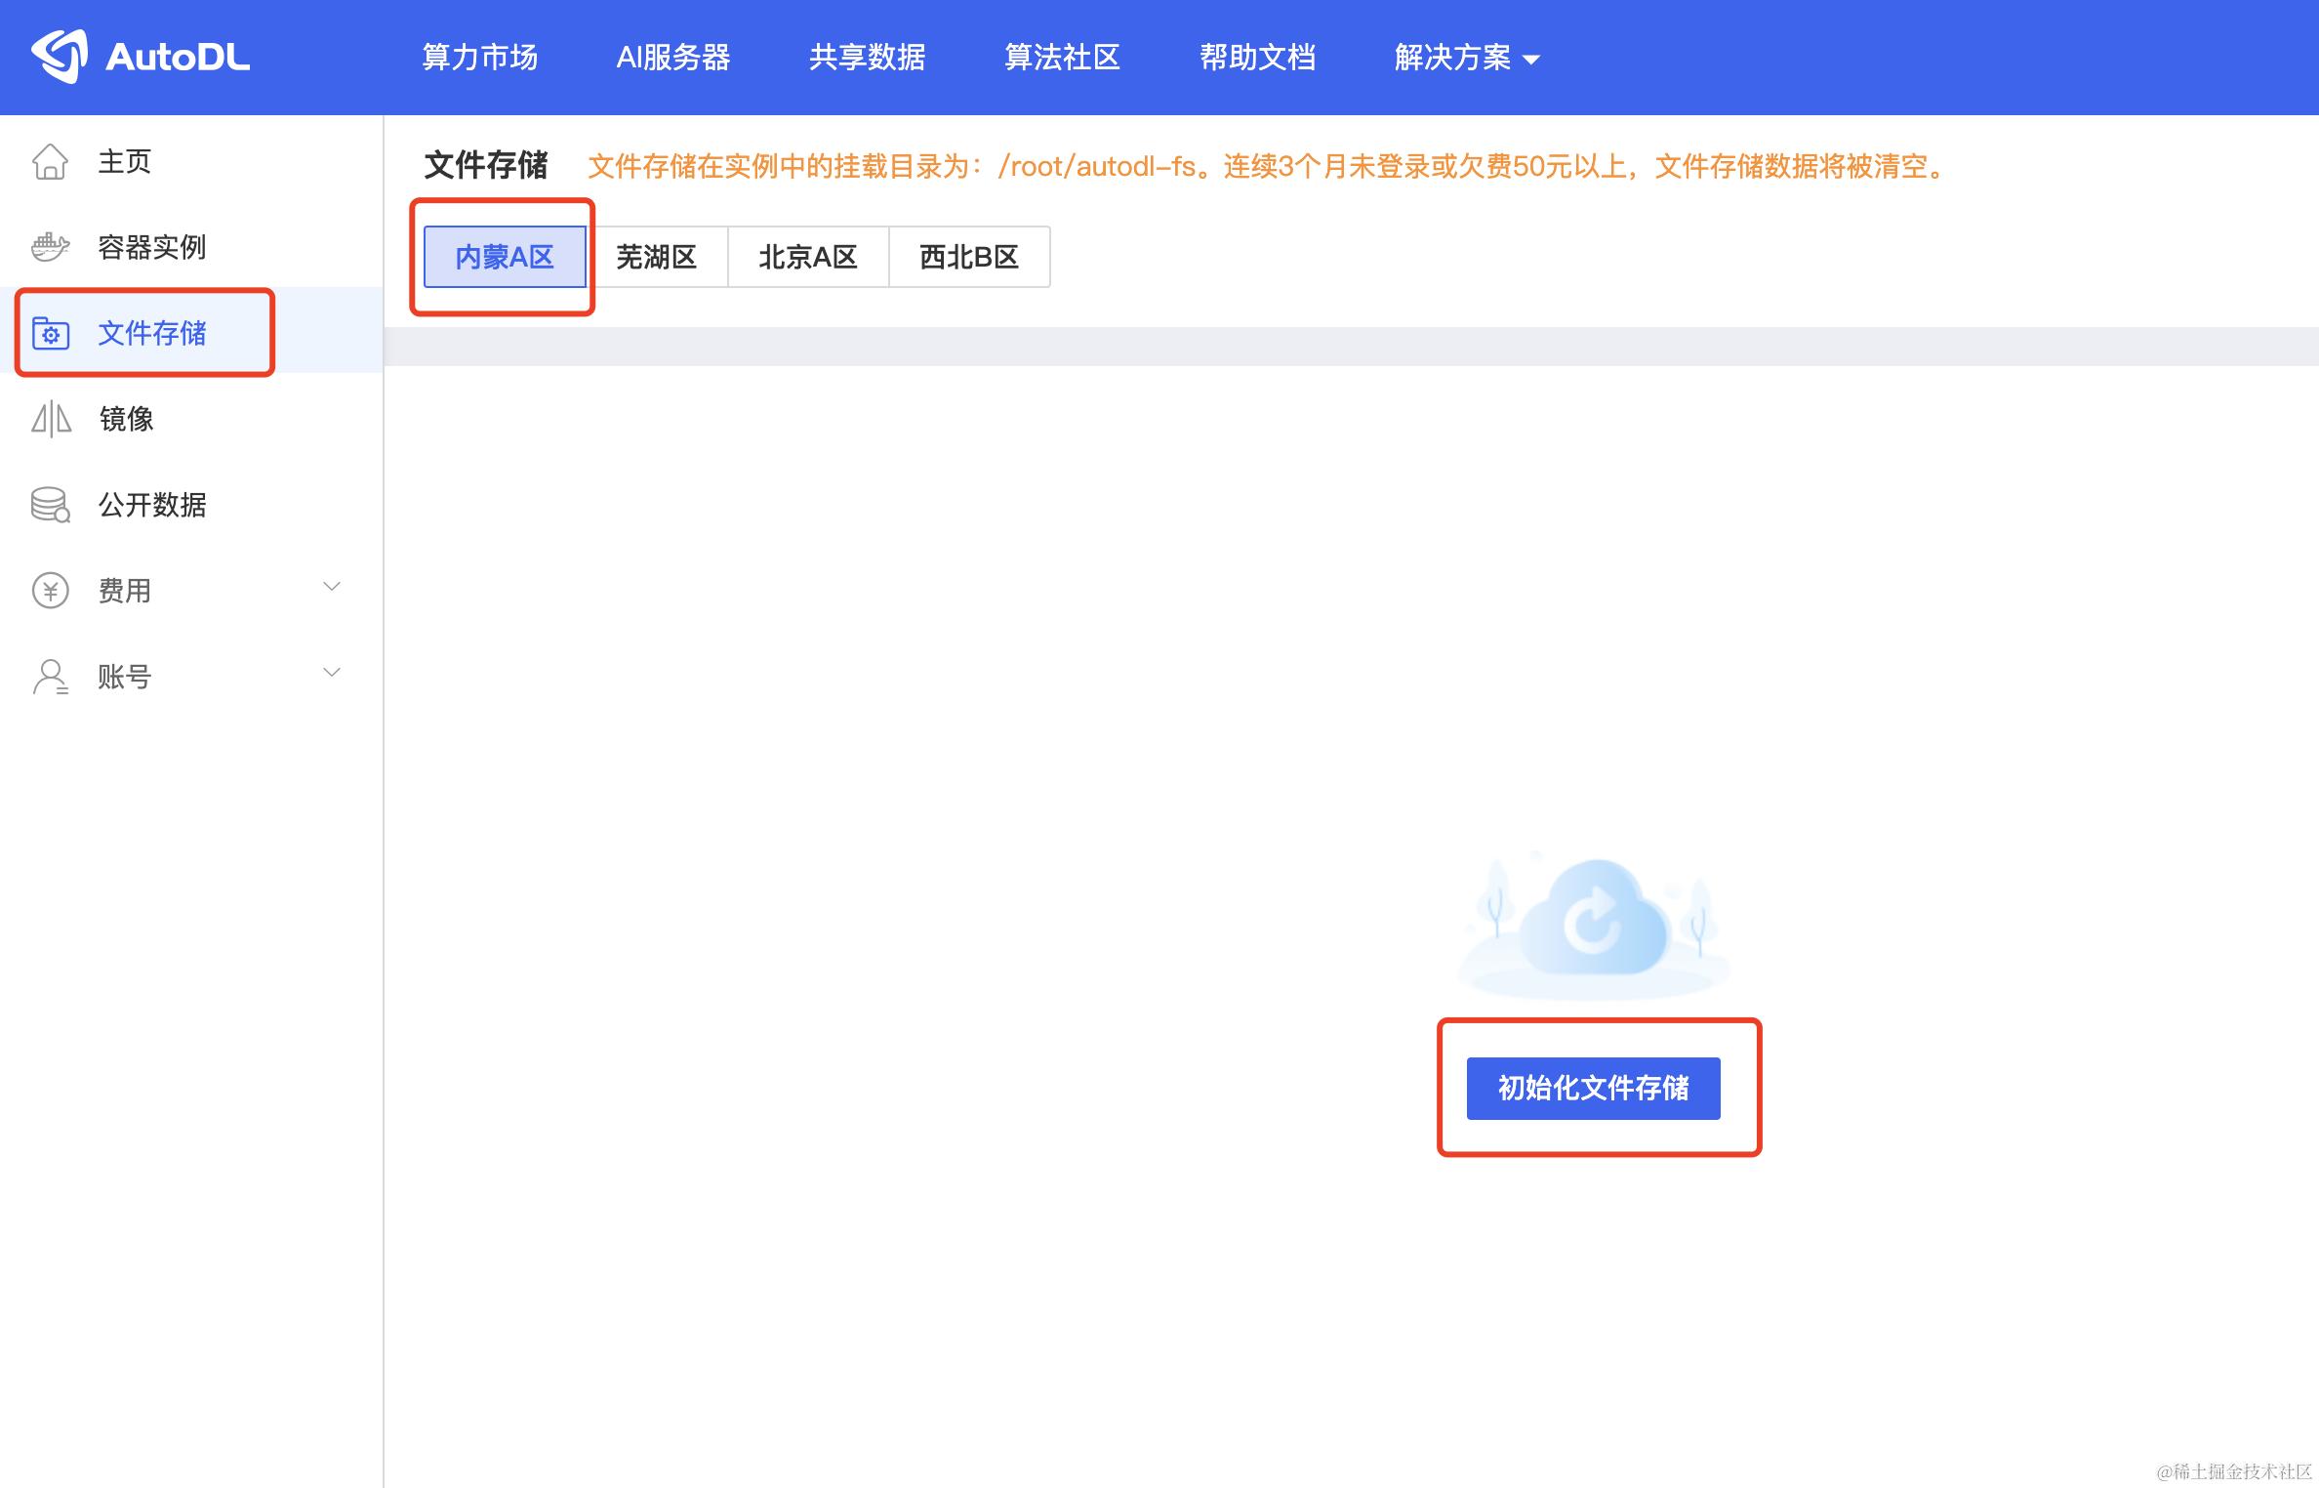This screenshot has width=2319, height=1488.
Task: Click the user icon beside 账号
Action: [51, 676]
